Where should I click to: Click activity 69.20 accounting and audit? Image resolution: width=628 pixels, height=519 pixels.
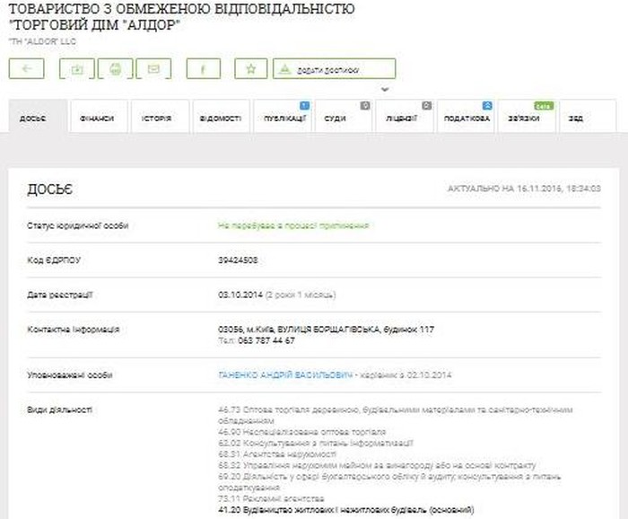(389, 481)
